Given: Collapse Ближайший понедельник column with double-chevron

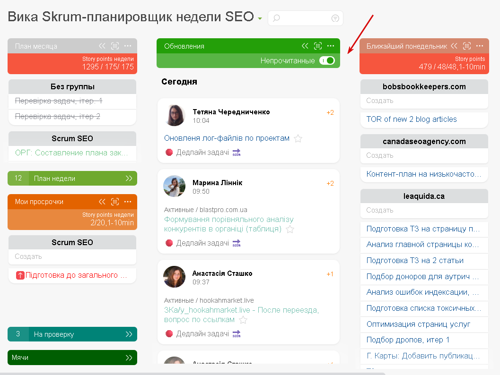Looking at the screenshot, I should pos(454,46).
